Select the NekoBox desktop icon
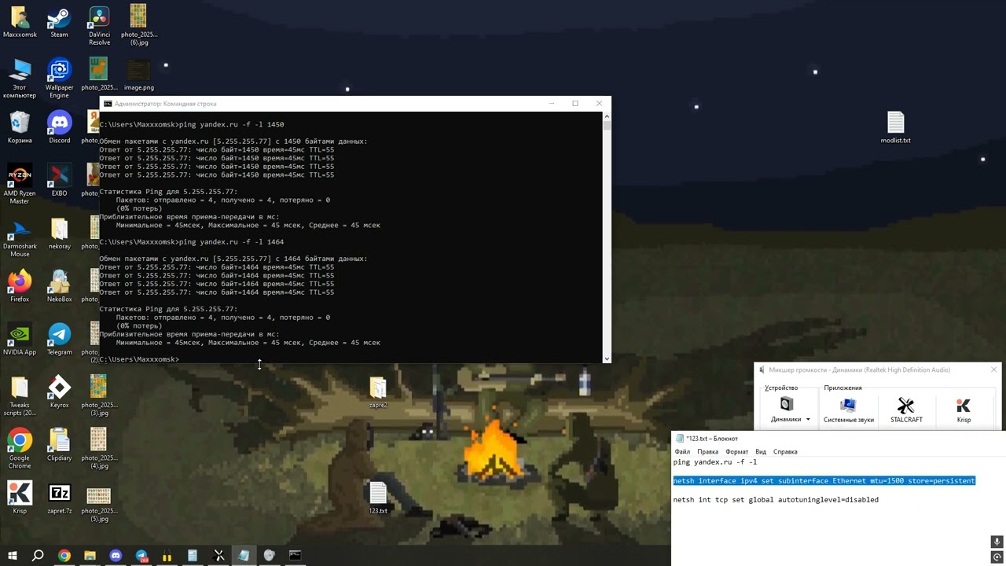The width and height of the screenshot is (1006, 566). (59, 286)
